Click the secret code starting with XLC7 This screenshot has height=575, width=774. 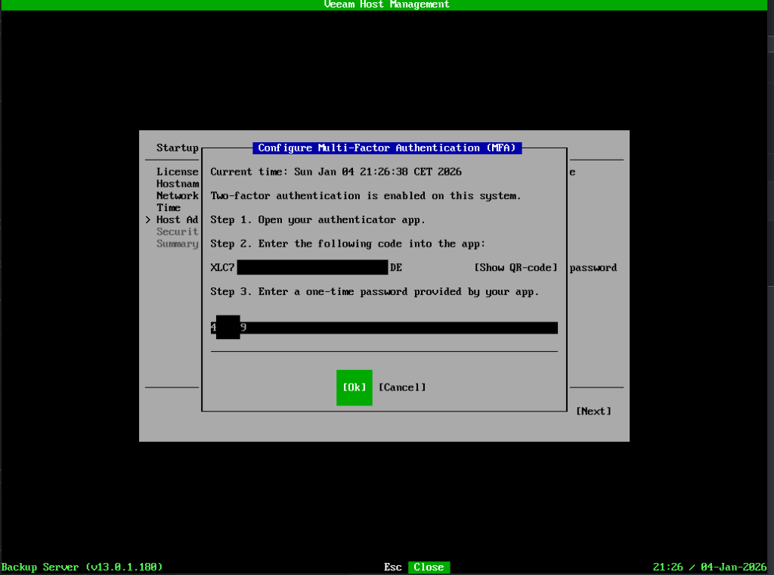(306, 268)
